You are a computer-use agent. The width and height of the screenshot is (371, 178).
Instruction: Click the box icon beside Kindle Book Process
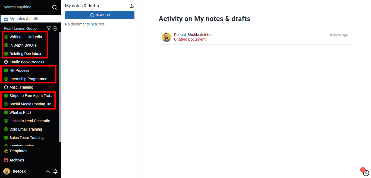6,62
